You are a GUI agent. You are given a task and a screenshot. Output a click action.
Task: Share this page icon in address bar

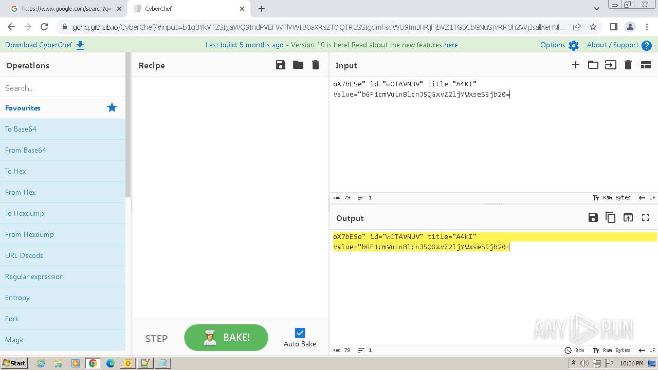click(577, 27)
